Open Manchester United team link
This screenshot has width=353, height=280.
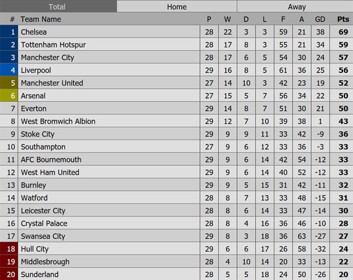[x=52, y=83]
